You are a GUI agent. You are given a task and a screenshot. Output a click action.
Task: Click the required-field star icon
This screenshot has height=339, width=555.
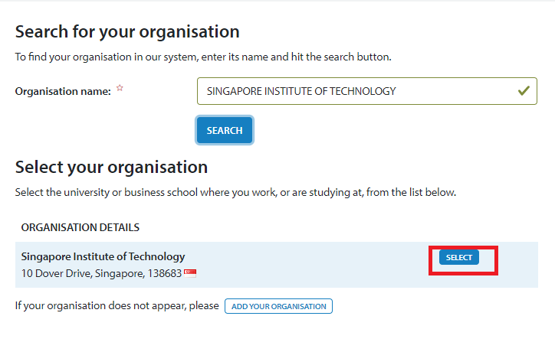[x=120, y=88]
